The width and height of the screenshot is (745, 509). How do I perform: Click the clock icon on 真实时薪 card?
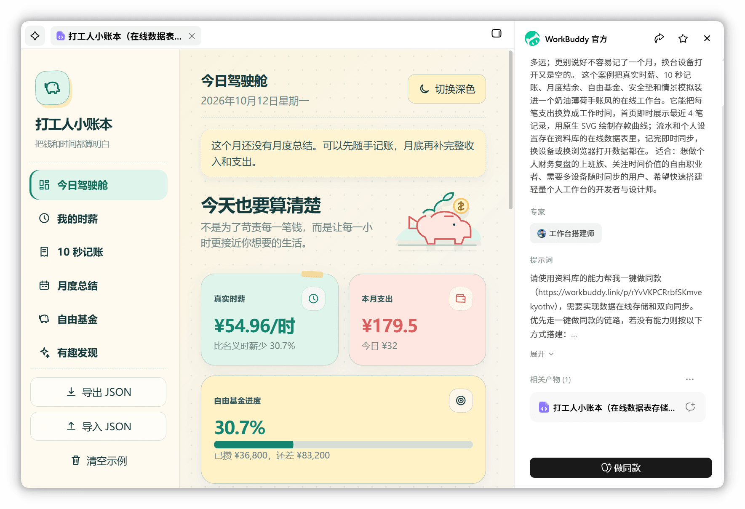[313, 298]
